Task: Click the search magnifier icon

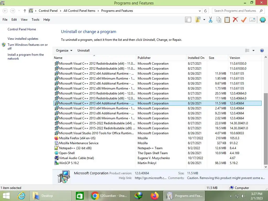Action: tap(261, 11)
